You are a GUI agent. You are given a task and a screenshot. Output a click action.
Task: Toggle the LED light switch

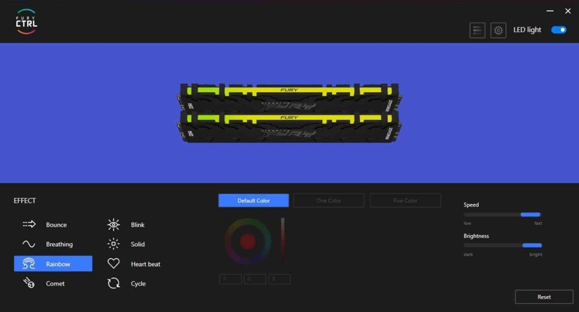pyautogui.click(x=559, y=30)
